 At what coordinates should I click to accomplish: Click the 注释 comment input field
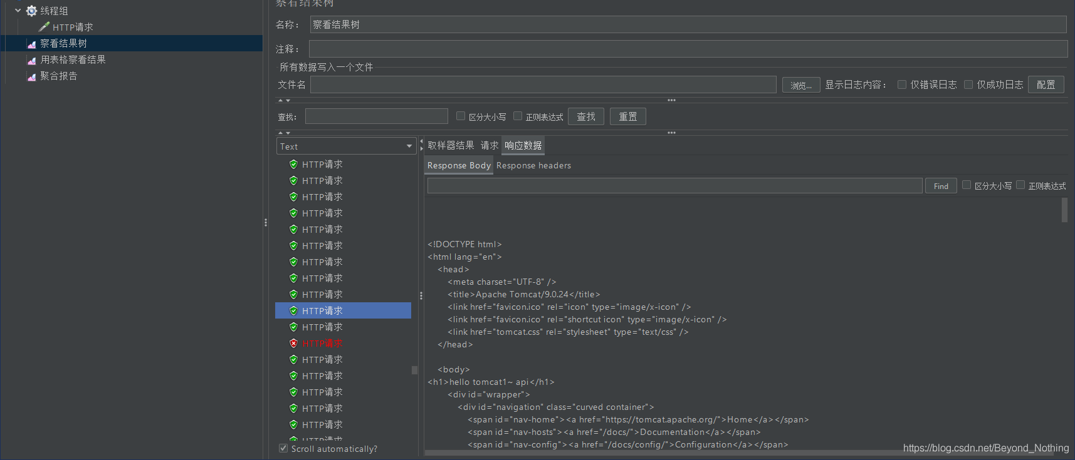[x=688, y=49]
